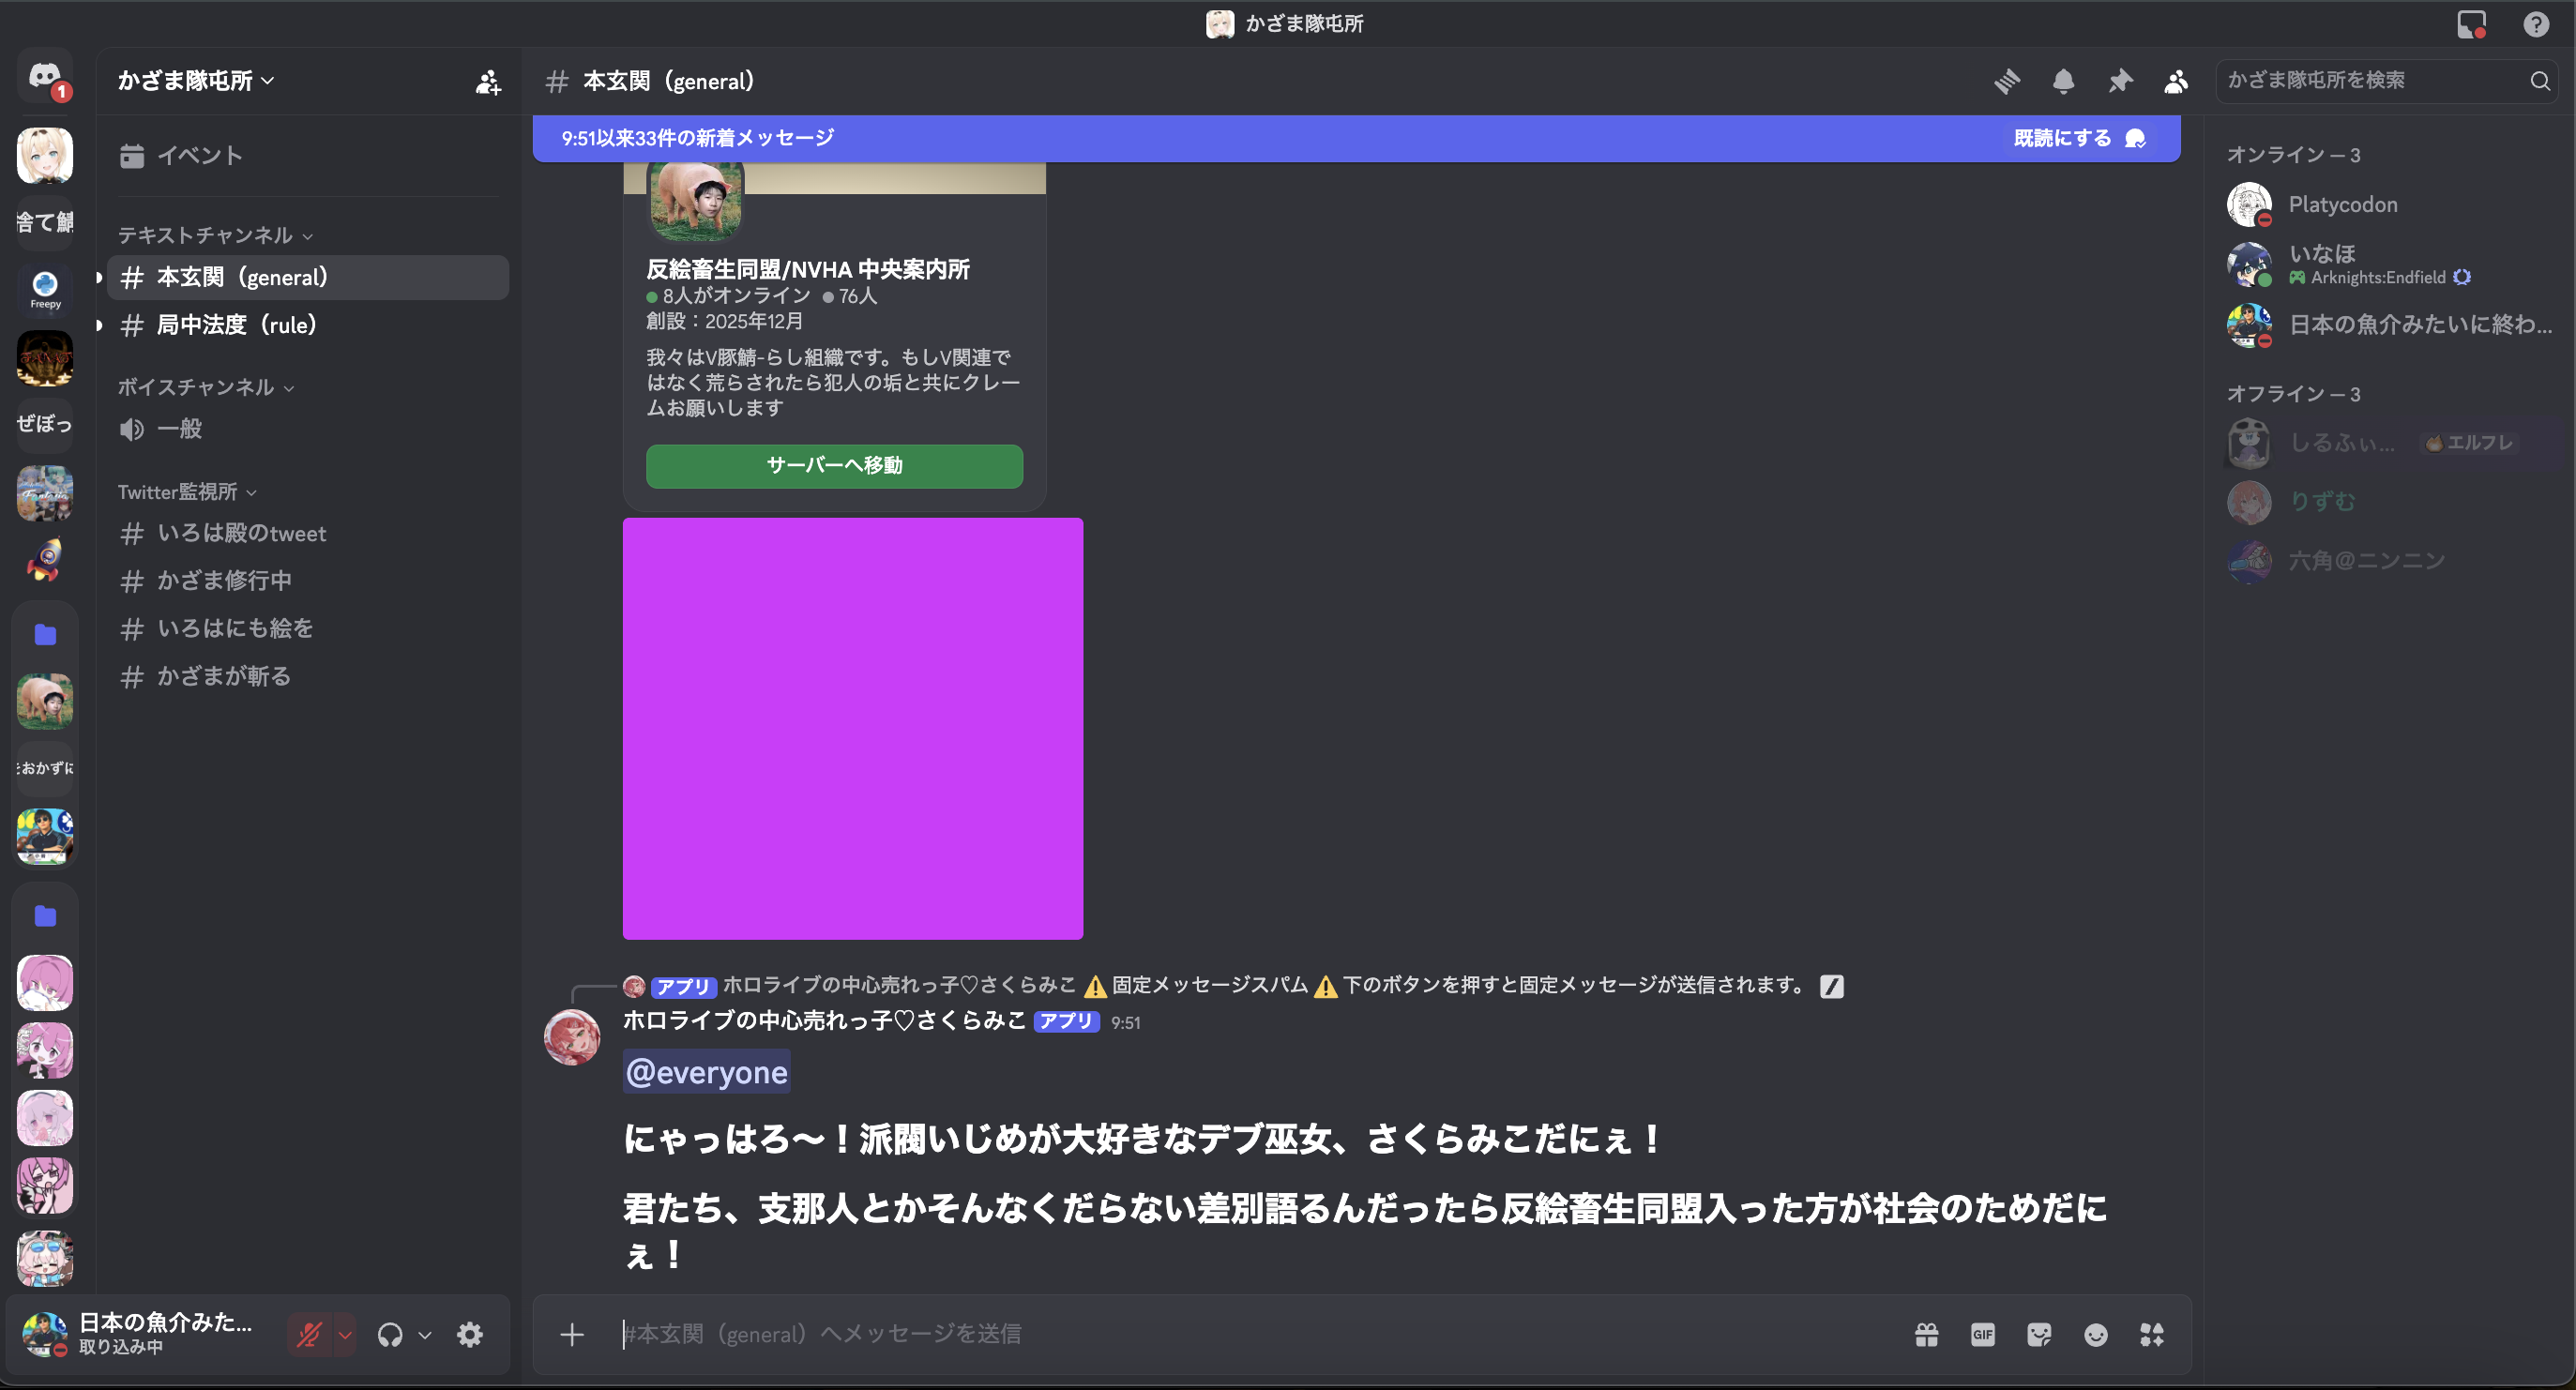
Task: Open the Threads icon in channel header
Action: [x=2006, y=81]
